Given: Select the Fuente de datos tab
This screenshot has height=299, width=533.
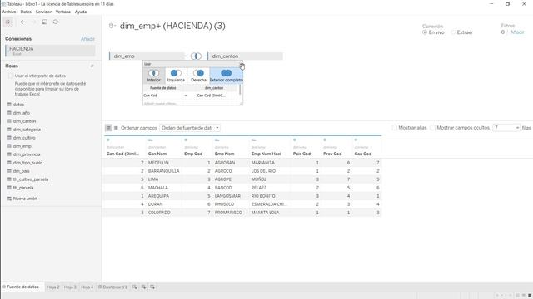Looking at the screenshot, I should pyautogui.click(x=21, y=287).
